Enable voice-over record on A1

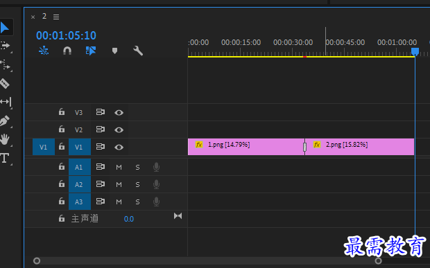(156, 167)
